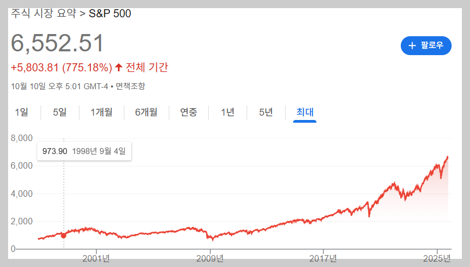Open the 1개월 chart range
Image resolution: width=470 pixels, height=267 pixels.
[x=102, y=112]
